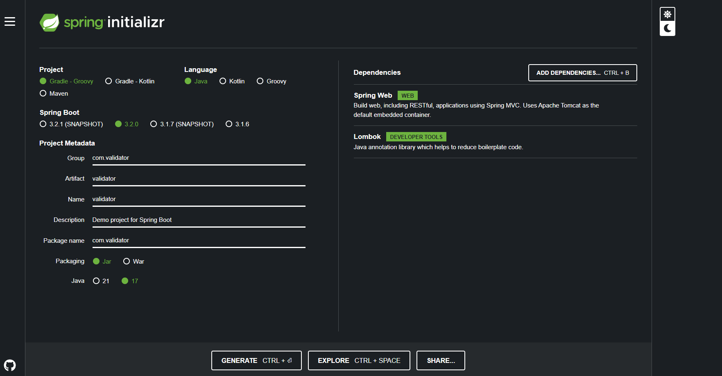The height and width of the screenshot is (376, 722).
Task: Click the Share button
Action: click(441, 360)
